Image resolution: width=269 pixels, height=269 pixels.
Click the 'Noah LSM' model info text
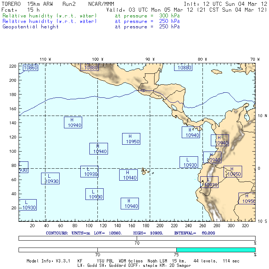(x=157, y=261)
